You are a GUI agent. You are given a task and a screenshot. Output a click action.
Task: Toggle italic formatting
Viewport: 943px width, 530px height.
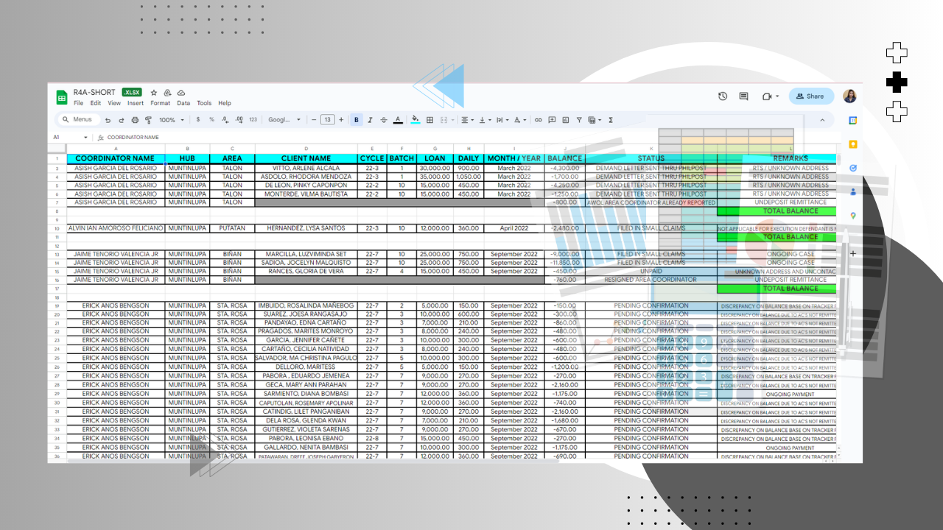point(370,120)
